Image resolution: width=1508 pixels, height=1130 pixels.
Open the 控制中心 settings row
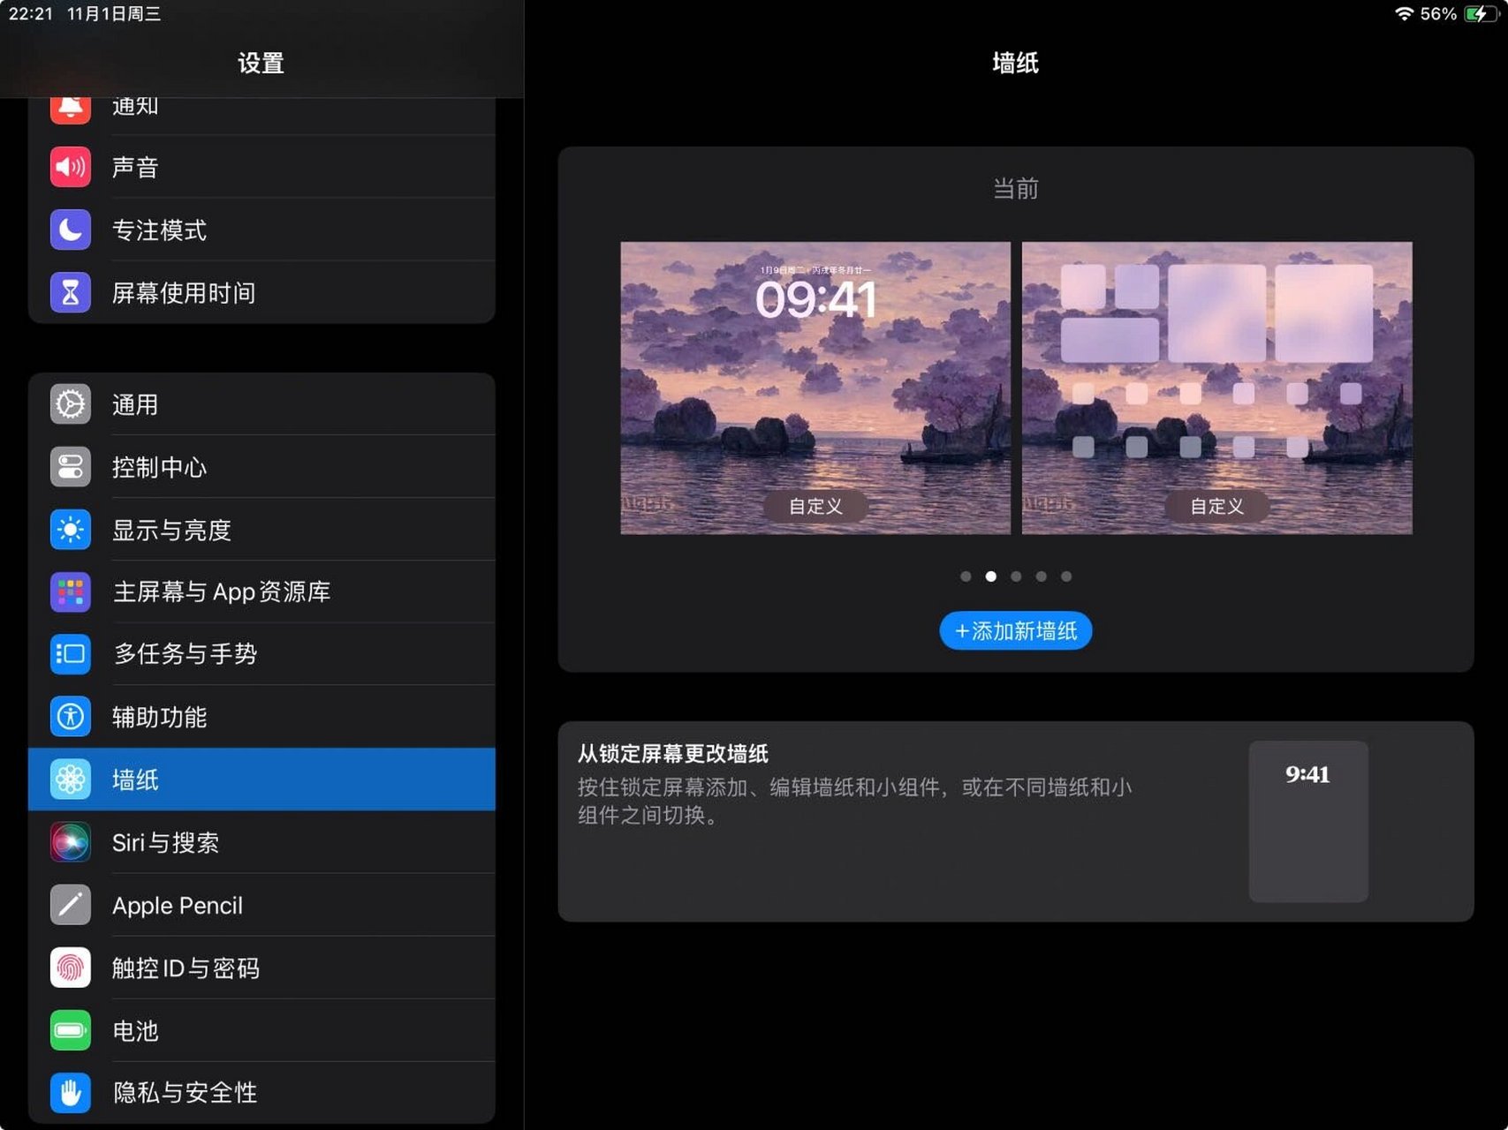[261, 467]
